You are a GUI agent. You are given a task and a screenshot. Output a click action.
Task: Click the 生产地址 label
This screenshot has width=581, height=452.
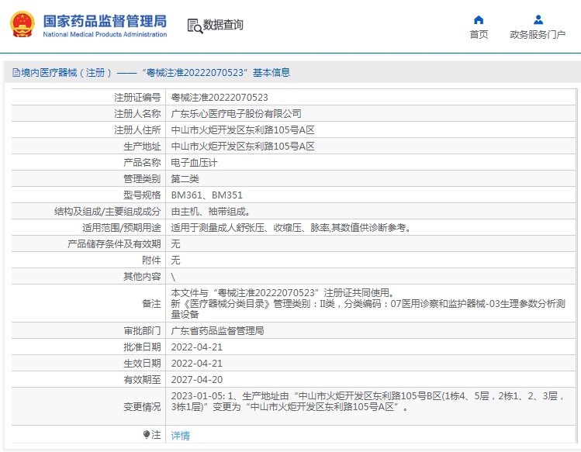click(x=142, y=147)
